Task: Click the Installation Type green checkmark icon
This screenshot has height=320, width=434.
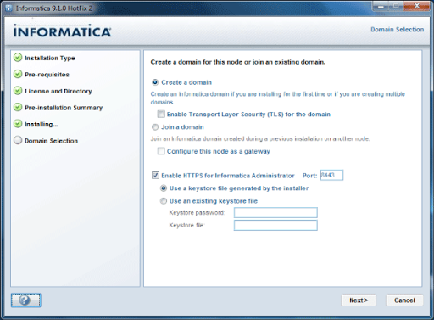Action: [18, 58]
